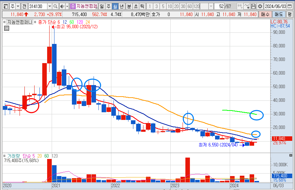Choose the interval 20 button

pyautogui.click(x=176, y=6)
